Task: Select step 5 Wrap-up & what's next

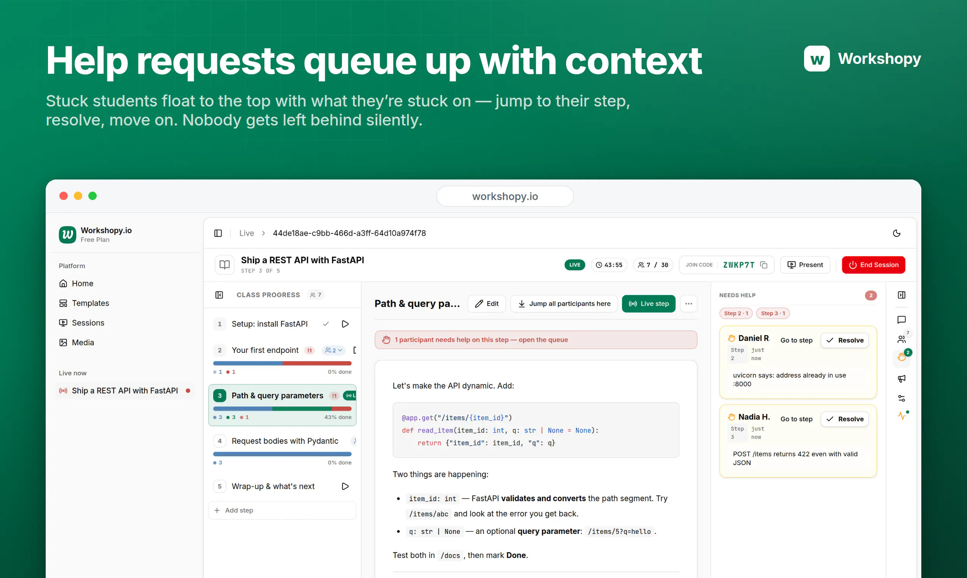Action: coord(273,486)
